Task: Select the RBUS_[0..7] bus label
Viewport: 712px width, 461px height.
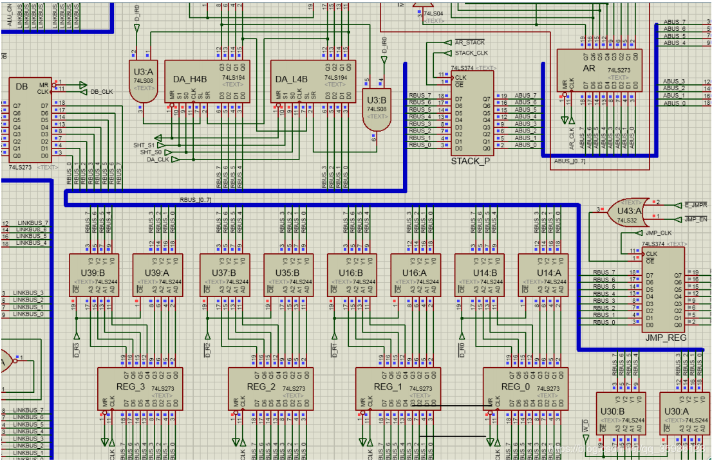Action: [x=195, y=200]
